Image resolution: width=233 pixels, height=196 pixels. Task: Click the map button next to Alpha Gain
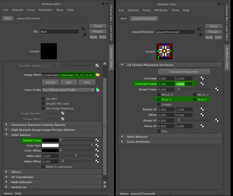97,156
